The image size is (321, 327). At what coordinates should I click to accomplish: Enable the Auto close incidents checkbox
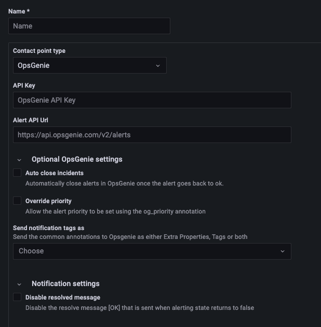click(x=17, y=173)
